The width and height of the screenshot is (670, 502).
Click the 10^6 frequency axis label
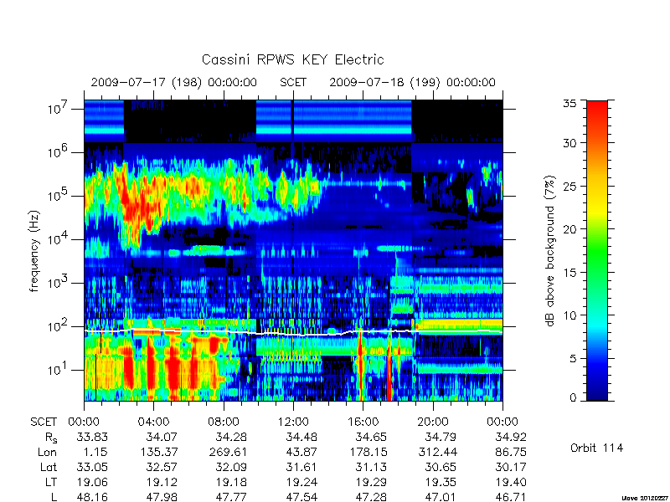tap(57, 151)
